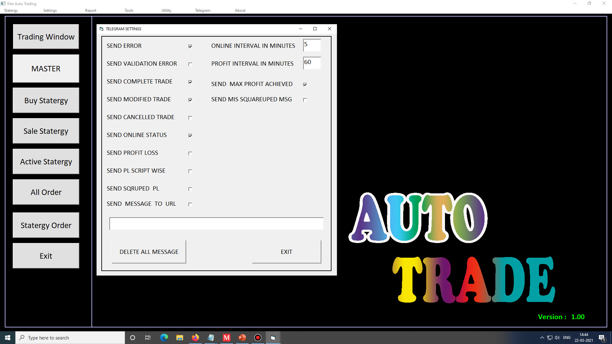Click the Online Interval In Minutes field
The width and height of the screenshot is (612, 344).
click(312, 45)
